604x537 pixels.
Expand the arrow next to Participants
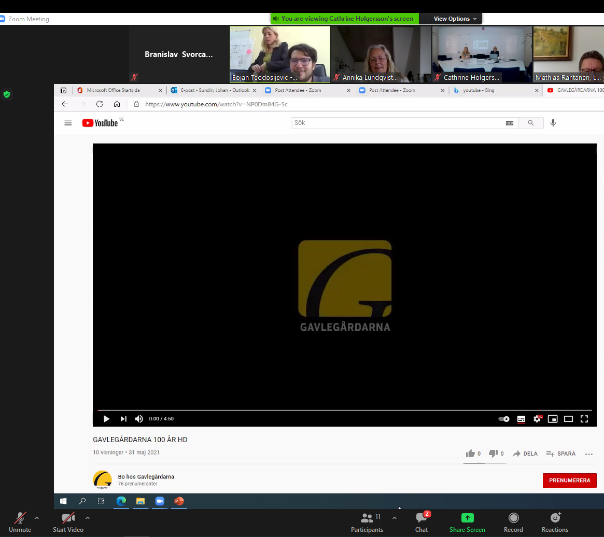click(395, 518)
